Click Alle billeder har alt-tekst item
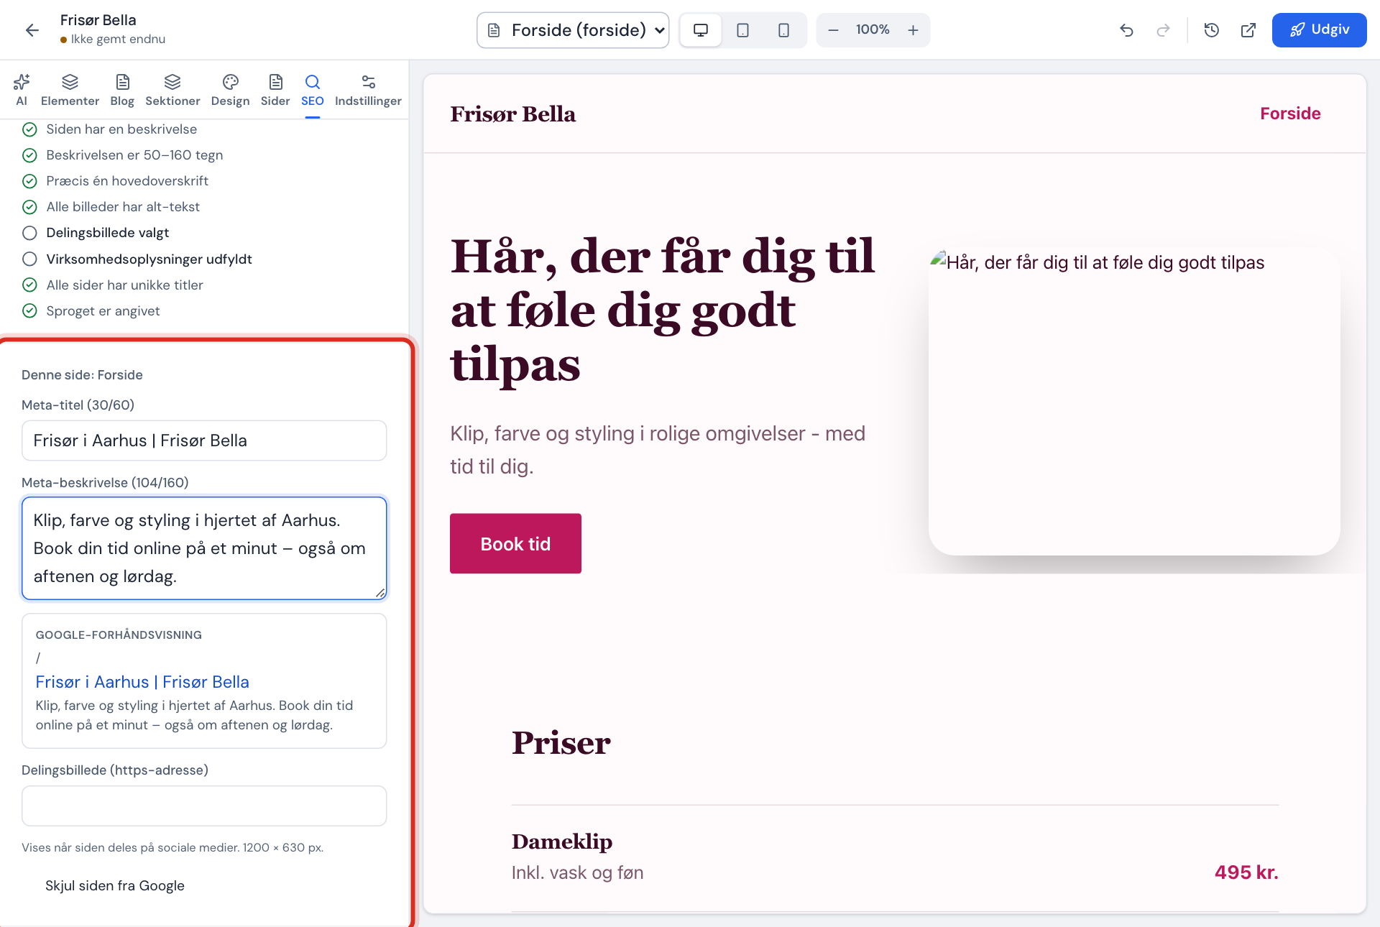Image resolution: width=1380 pixels, height=927 pixels. pyautogui.click(x=111, y=207)
